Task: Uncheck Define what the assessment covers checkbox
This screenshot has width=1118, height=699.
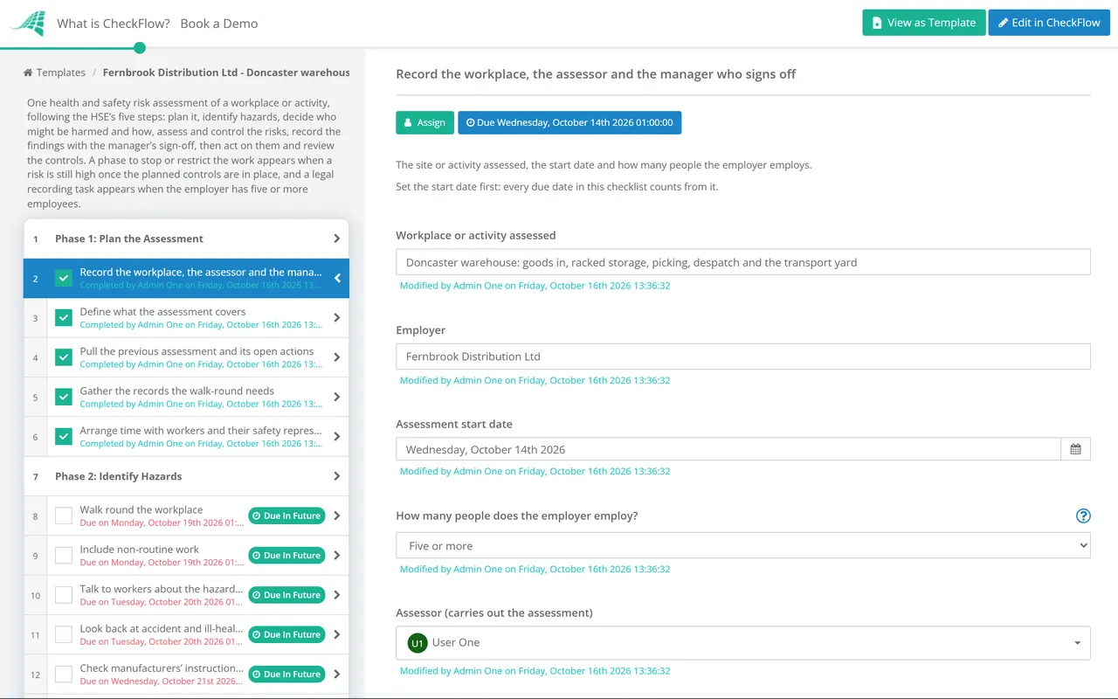Action: [x=64, y=318]
